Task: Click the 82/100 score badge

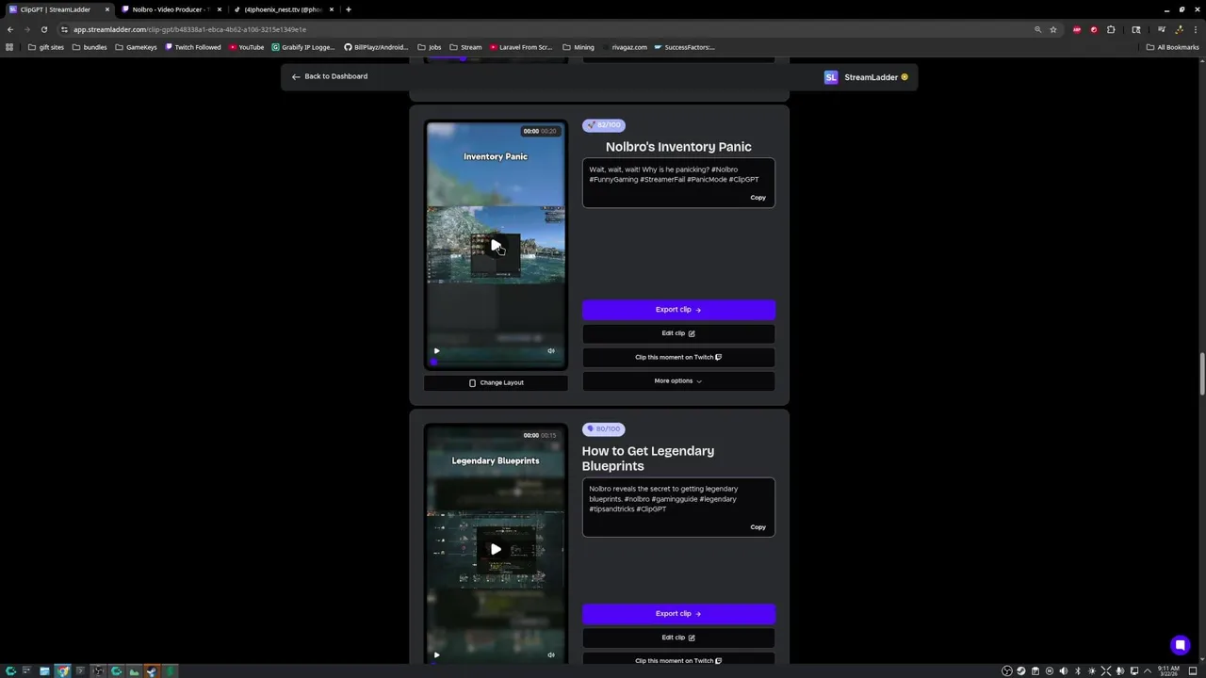Action: click(603, 125)
